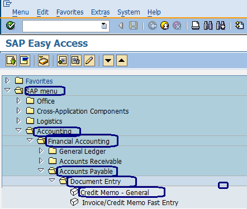
Task: Select the General Ledger tree item
Action: (x=82, y=152)
